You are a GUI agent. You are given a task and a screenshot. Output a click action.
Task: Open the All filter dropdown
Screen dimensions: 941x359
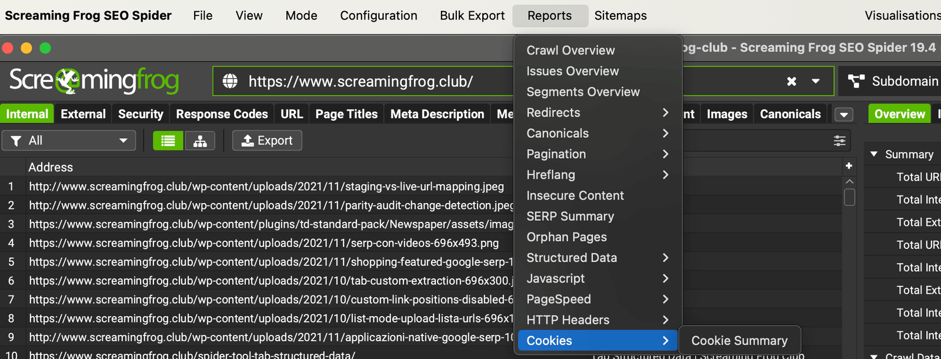pyautogui.click(x=69, y=141)
